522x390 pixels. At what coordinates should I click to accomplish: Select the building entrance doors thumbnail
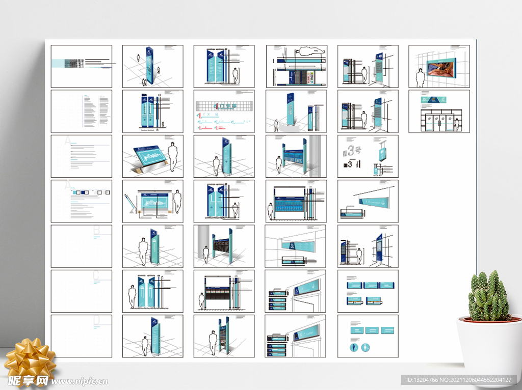439,111
